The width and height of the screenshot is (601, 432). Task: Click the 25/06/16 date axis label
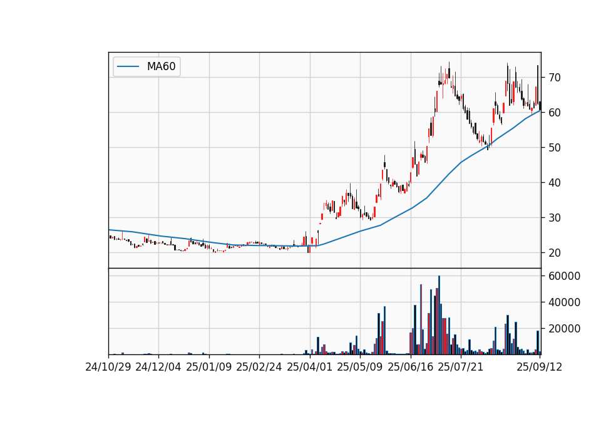tap(411, 367)
